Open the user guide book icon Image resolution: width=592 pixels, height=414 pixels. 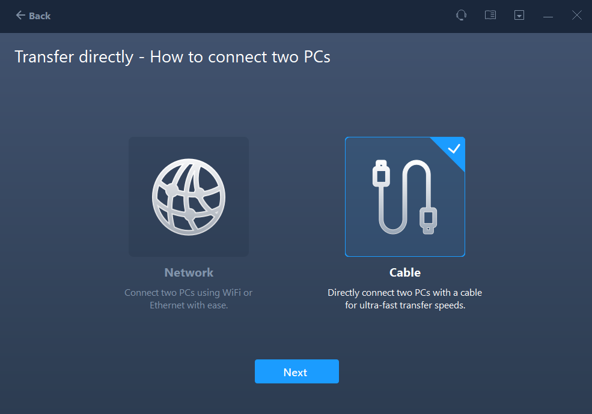(x=490, y=16)
